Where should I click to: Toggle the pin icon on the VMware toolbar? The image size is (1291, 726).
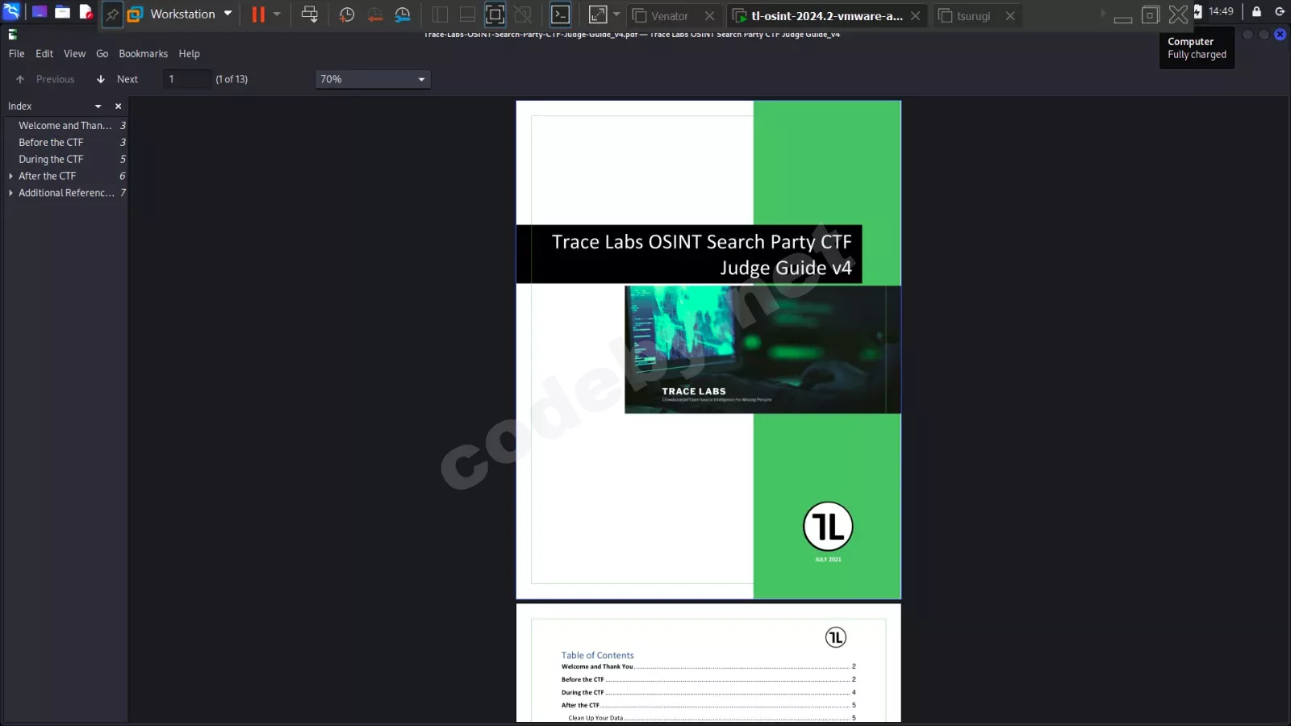(112, 15)
